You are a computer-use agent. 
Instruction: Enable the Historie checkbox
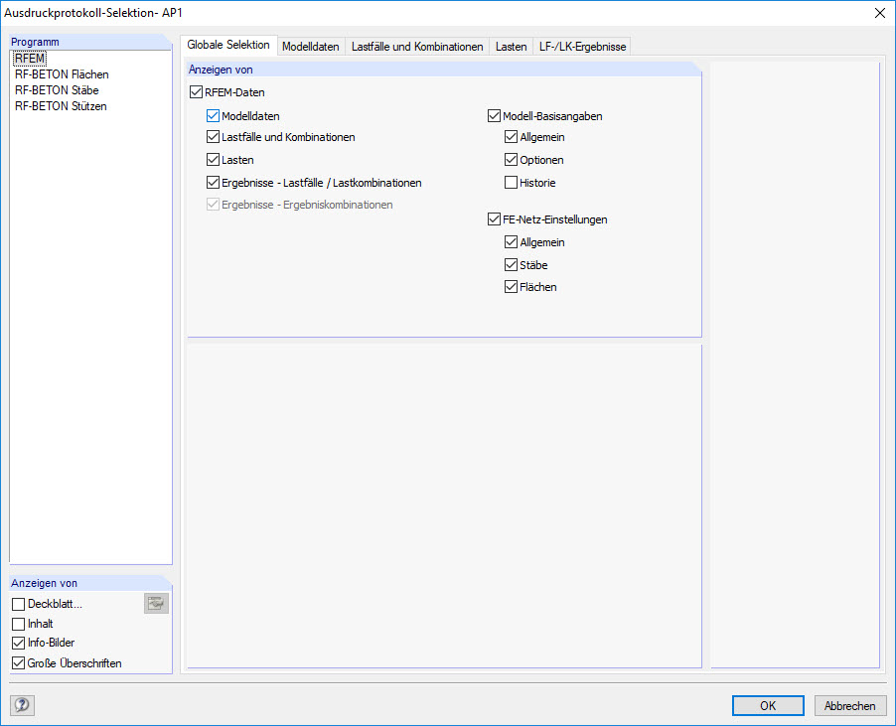511,183
